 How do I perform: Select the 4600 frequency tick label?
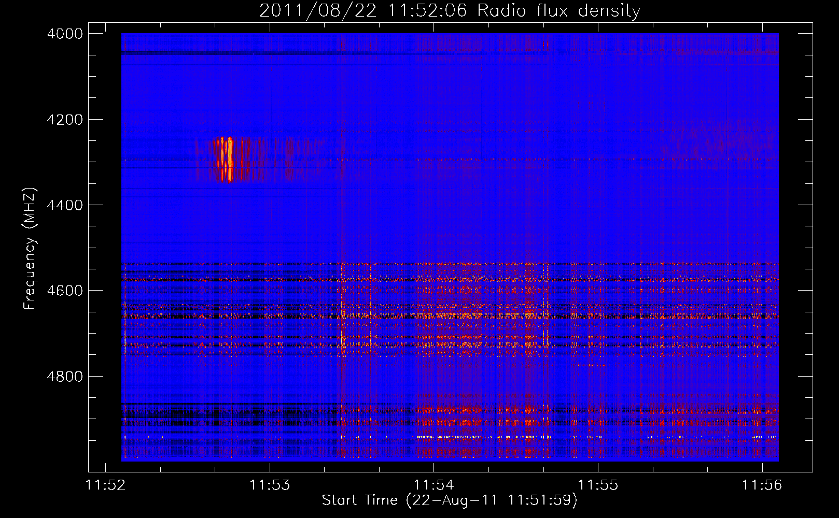tap(65, 291)
